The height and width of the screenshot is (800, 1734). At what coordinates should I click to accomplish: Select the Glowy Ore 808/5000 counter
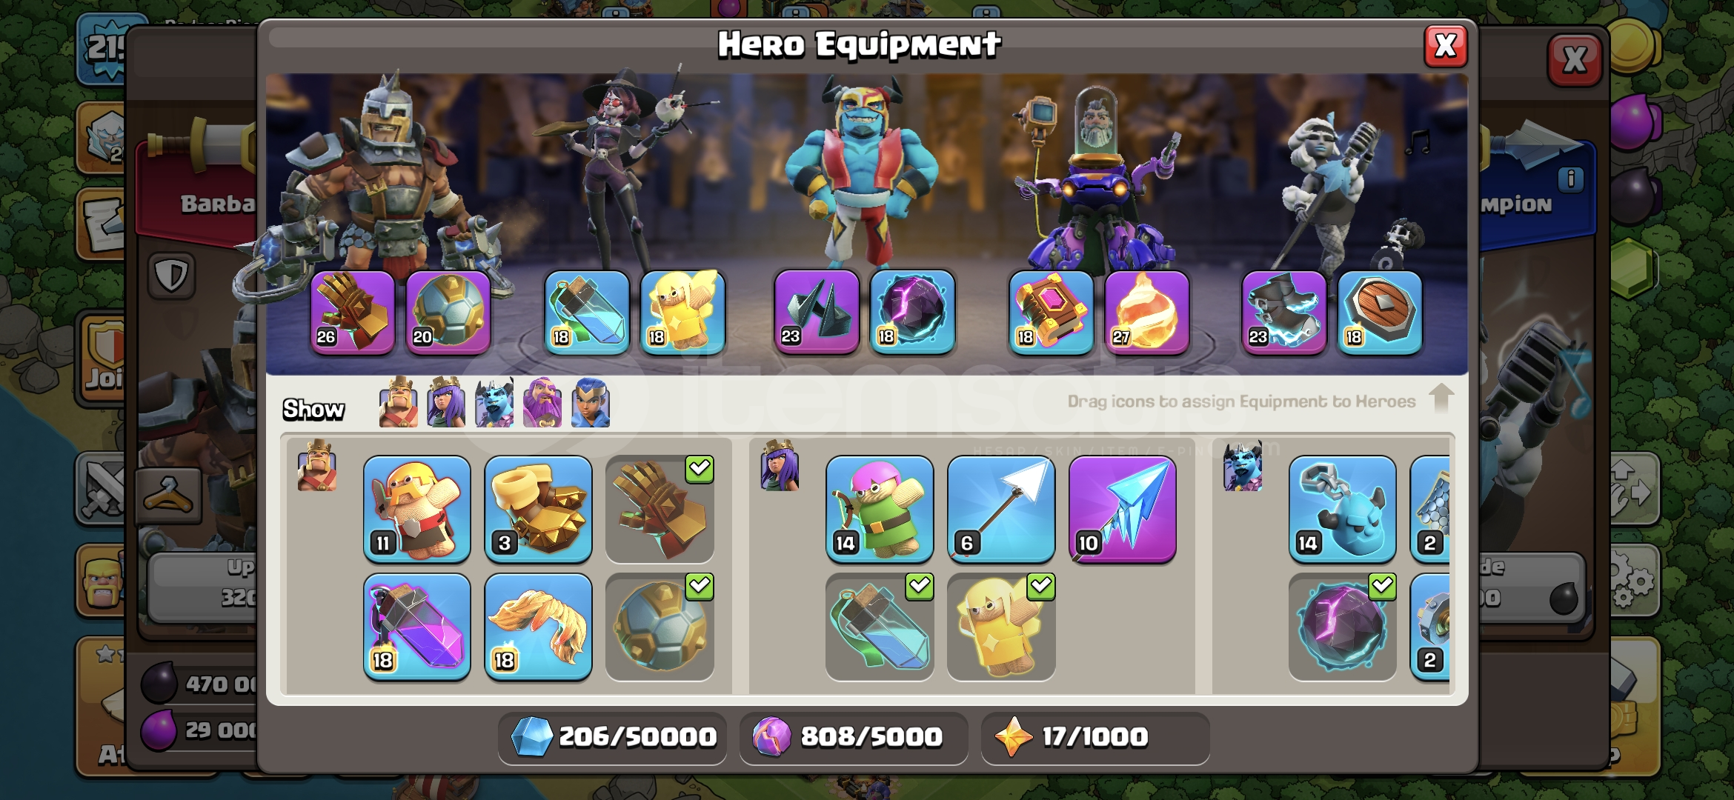pos(854,737)
